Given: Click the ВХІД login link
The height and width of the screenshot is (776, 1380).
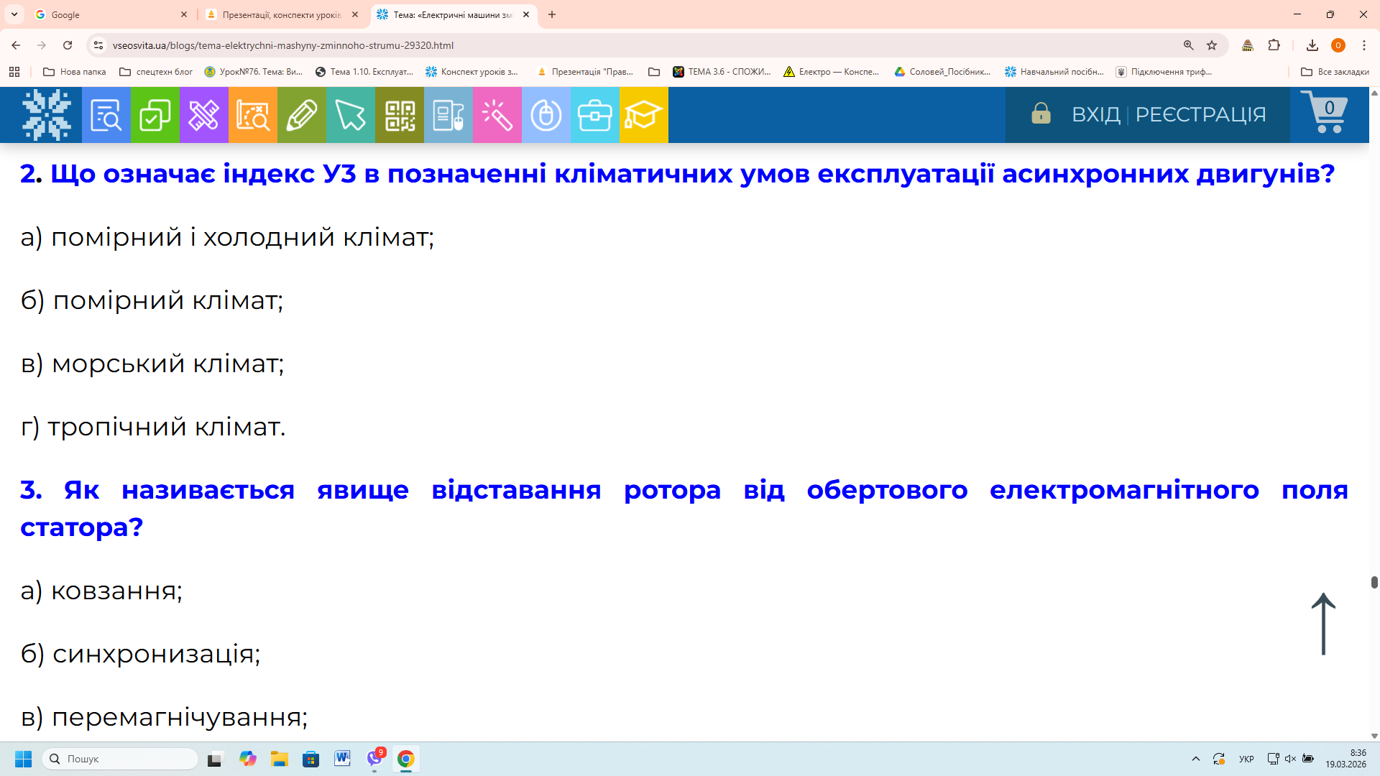Looking at the screenshot, I should pos(1095,114).
